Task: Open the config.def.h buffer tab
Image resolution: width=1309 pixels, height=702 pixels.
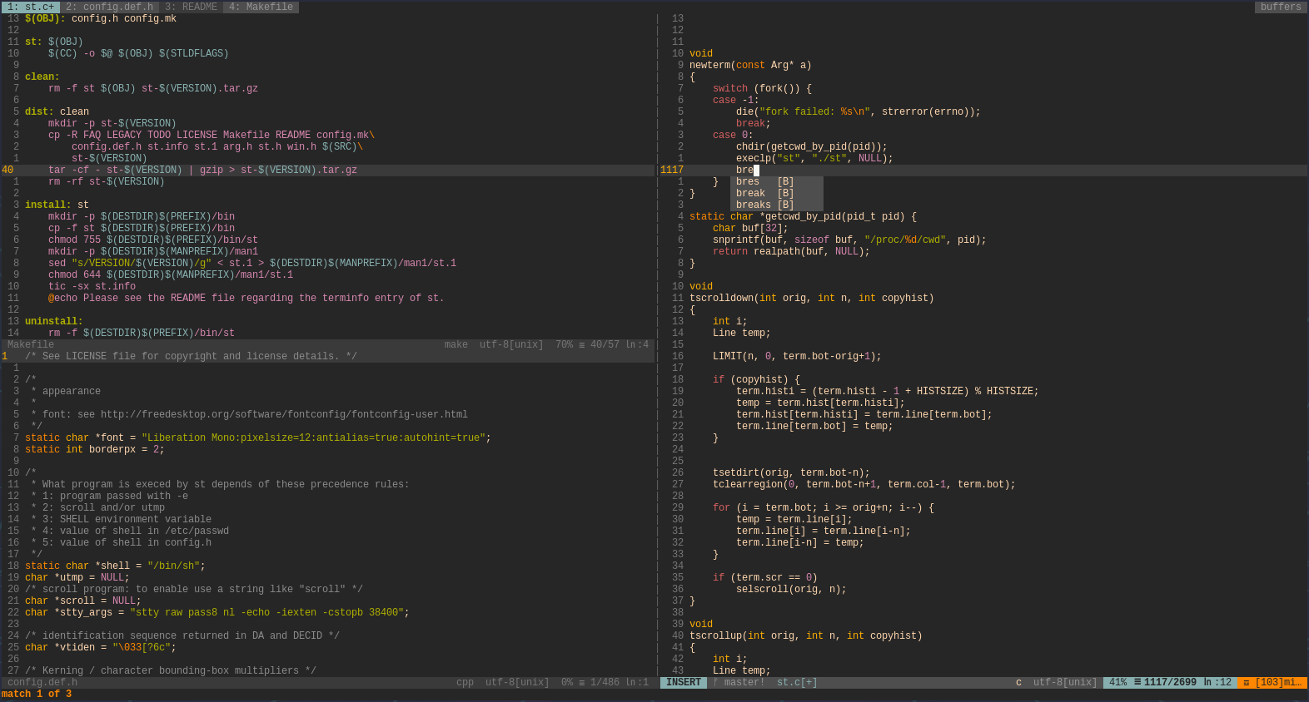Action: pyautogui.click(x=110, y=7)
